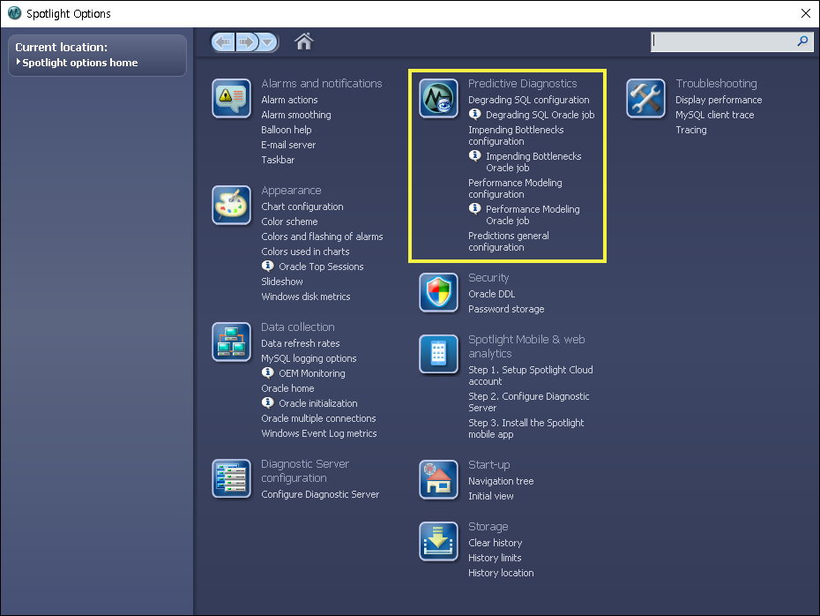
Task: Open Color scheme settings
Action: (289, 222)
